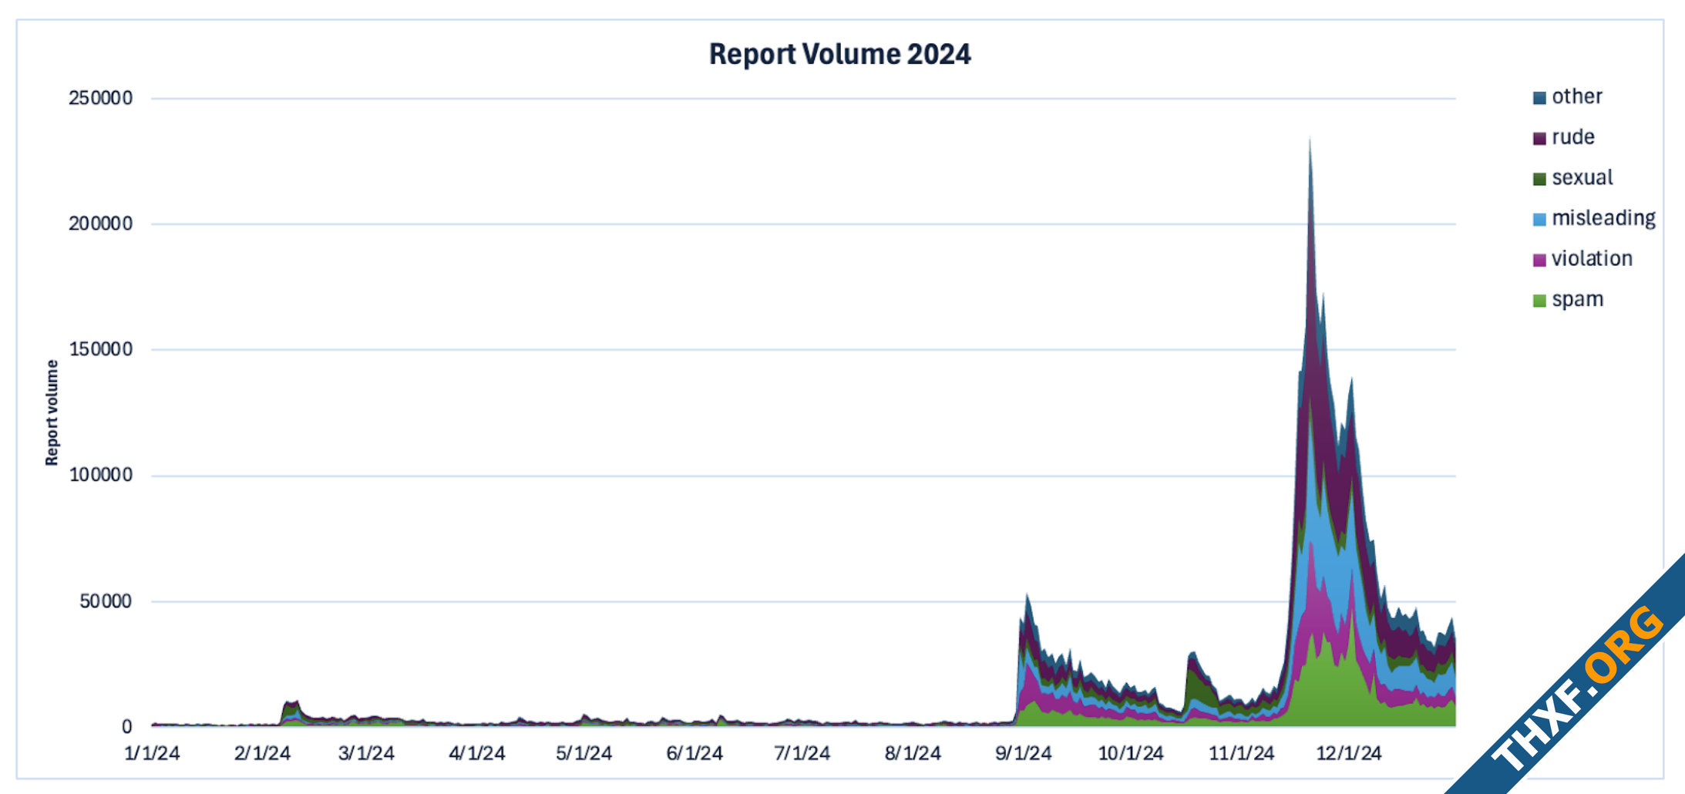The height and width of the screenshot is (794, 1685).
Task: Click the 4/1/24 x-axis date label
Action: (x=477, y=753)
